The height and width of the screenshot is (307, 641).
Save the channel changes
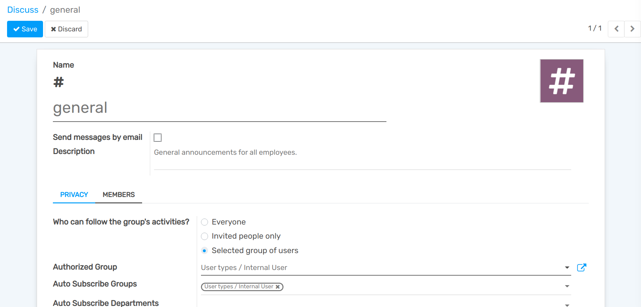25,29
